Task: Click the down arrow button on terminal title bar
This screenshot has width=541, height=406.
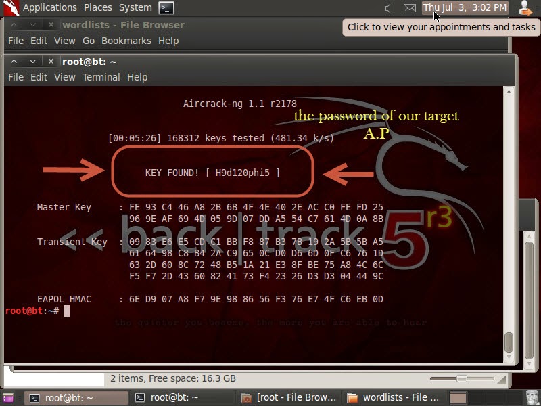Action: point(32,62)
